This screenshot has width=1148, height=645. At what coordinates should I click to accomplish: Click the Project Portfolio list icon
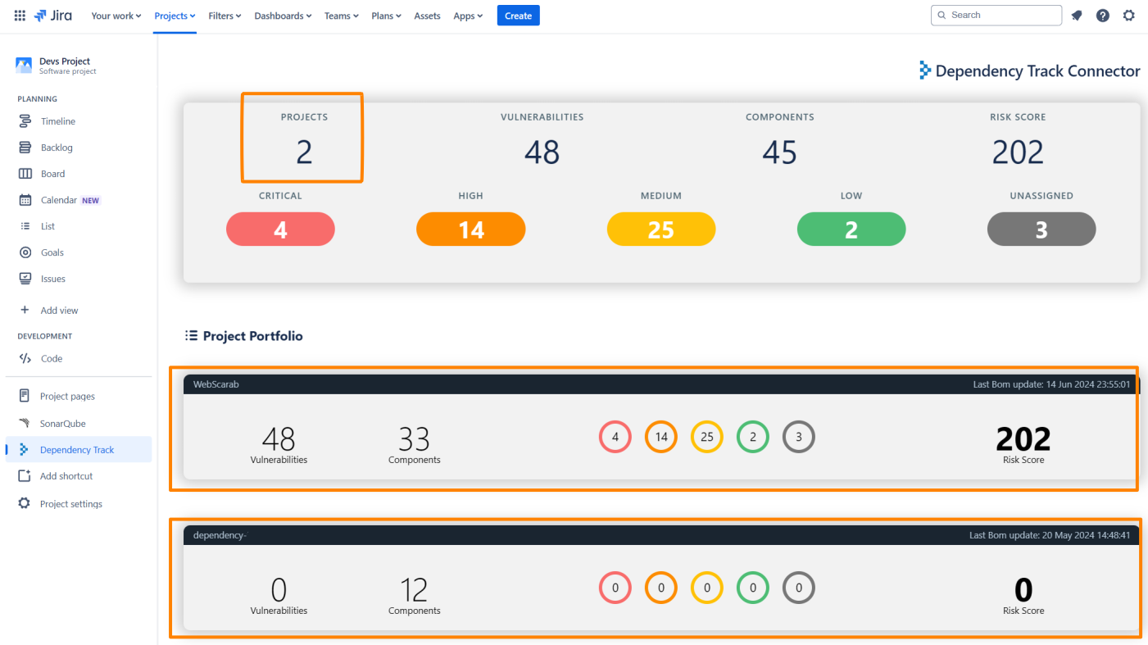(x=191, y=336)
